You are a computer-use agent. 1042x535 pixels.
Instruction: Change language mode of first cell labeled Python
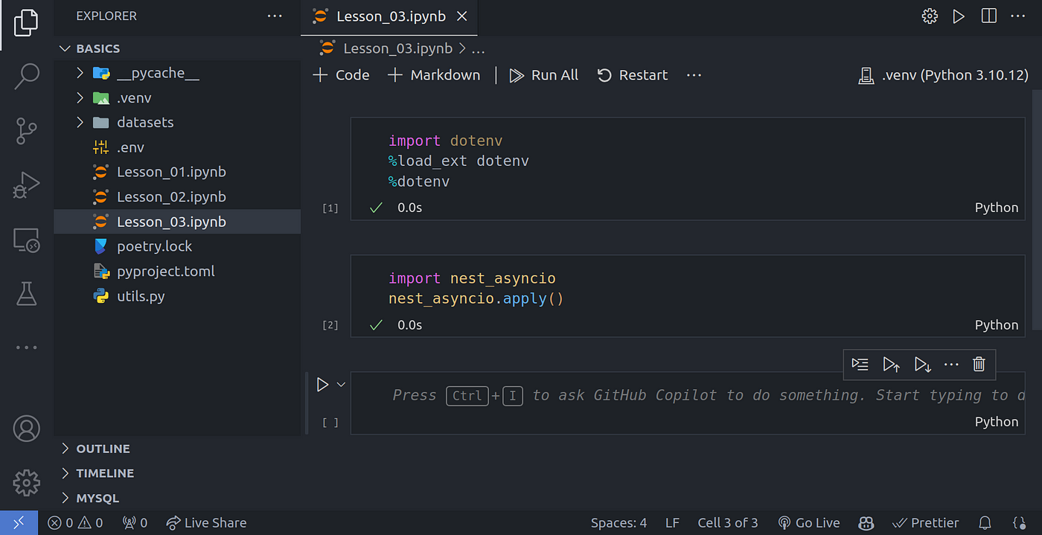(997, 208)
